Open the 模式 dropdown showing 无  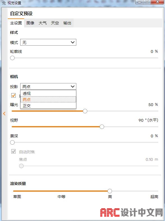point(48,42)
